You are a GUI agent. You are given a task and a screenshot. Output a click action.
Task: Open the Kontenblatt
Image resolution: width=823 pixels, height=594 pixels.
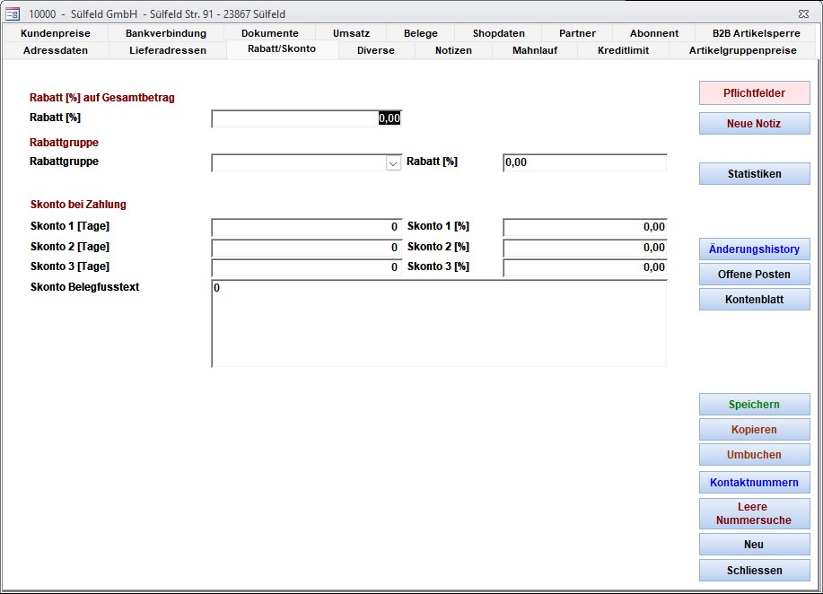pos(754,300)
